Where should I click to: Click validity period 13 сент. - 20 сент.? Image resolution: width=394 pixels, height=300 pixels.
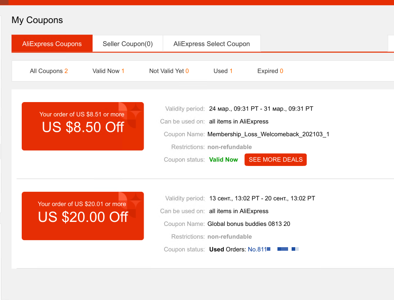click(262, 198)
